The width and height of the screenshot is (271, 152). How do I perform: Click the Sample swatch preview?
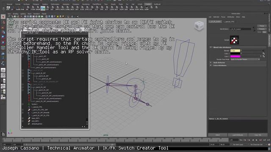(x=234, y=40)
